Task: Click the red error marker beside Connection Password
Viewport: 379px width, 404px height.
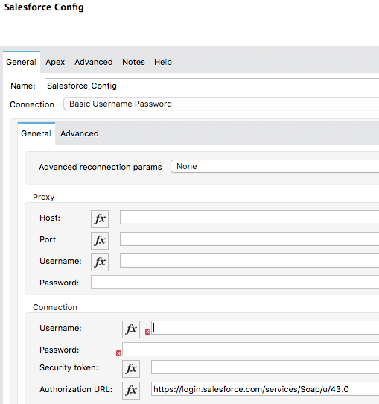Action: click(x=118, y=353)
